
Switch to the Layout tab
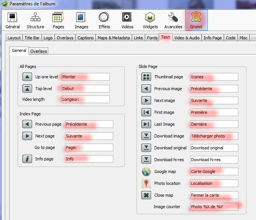[x=14, y=38]
